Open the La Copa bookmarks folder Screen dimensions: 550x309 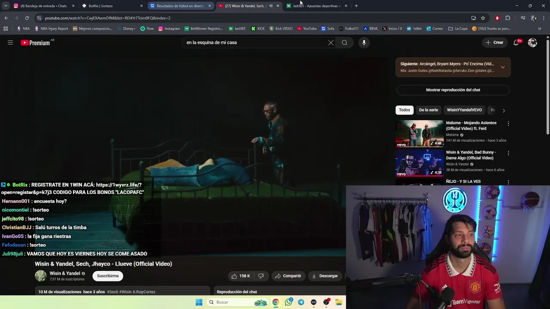[x=458, y=29]
